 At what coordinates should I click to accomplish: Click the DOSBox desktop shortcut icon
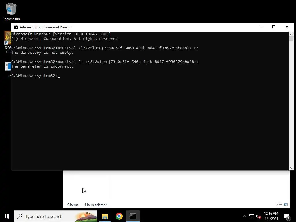(x=8, y=38)
